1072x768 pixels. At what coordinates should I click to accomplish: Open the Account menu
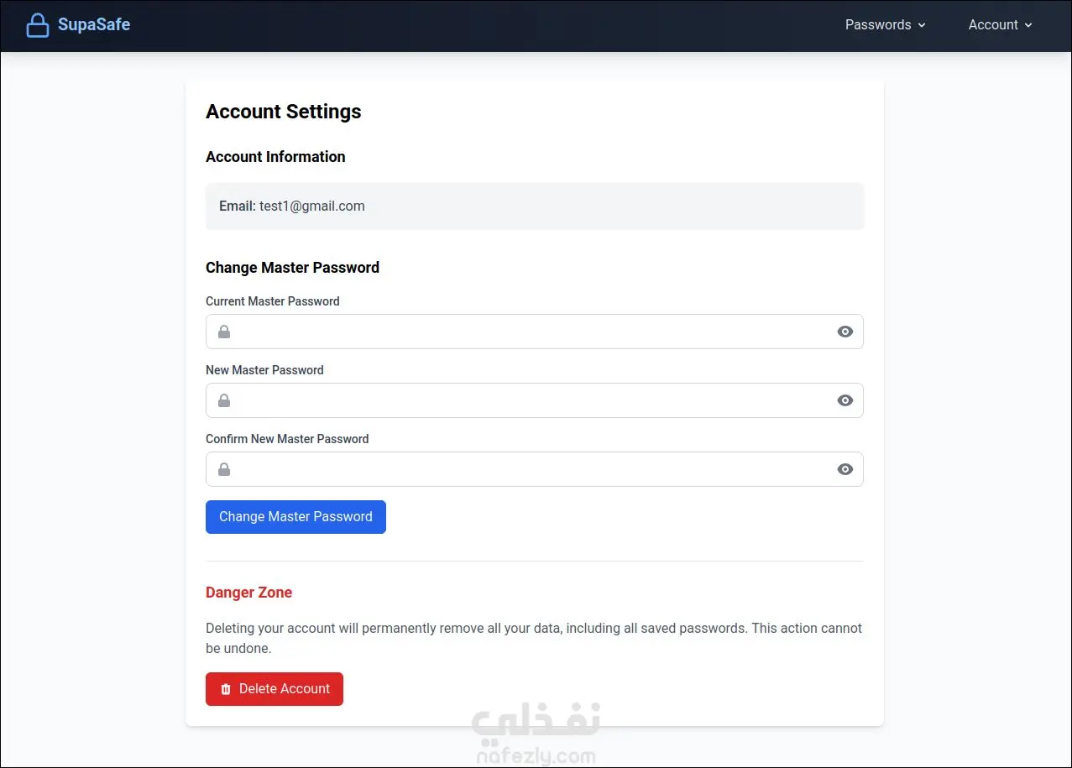993,25
